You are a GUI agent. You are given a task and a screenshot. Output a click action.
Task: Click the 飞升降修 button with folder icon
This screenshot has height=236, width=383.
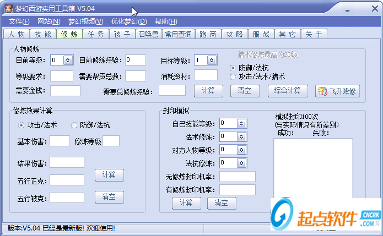337,91
